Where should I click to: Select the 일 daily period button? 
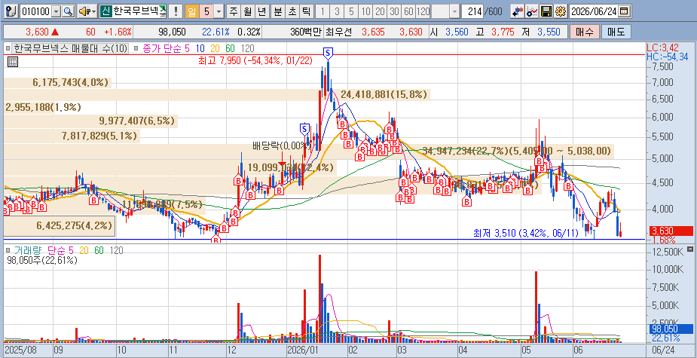coord(191,11)
